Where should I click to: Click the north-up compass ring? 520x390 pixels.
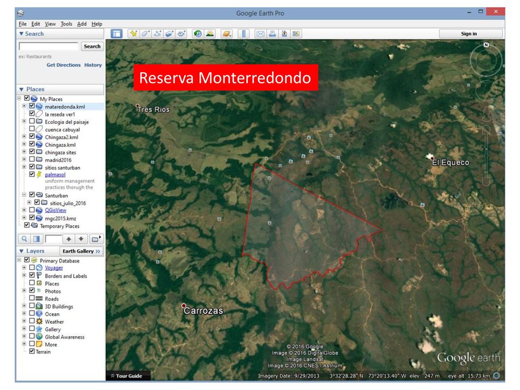tap(486, 45)
